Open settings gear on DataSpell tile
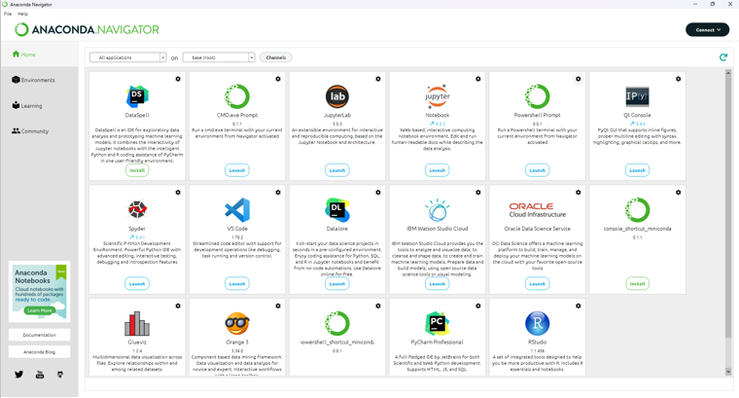The height and width of the screenshot is (398, 739). (x=178, y=79)
